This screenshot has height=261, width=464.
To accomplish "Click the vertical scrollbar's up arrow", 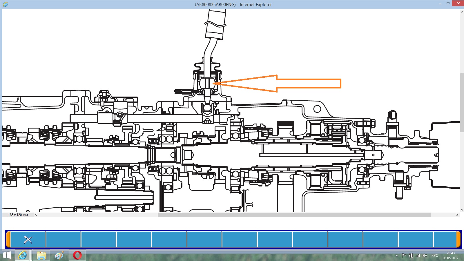I will pos(462,12).
